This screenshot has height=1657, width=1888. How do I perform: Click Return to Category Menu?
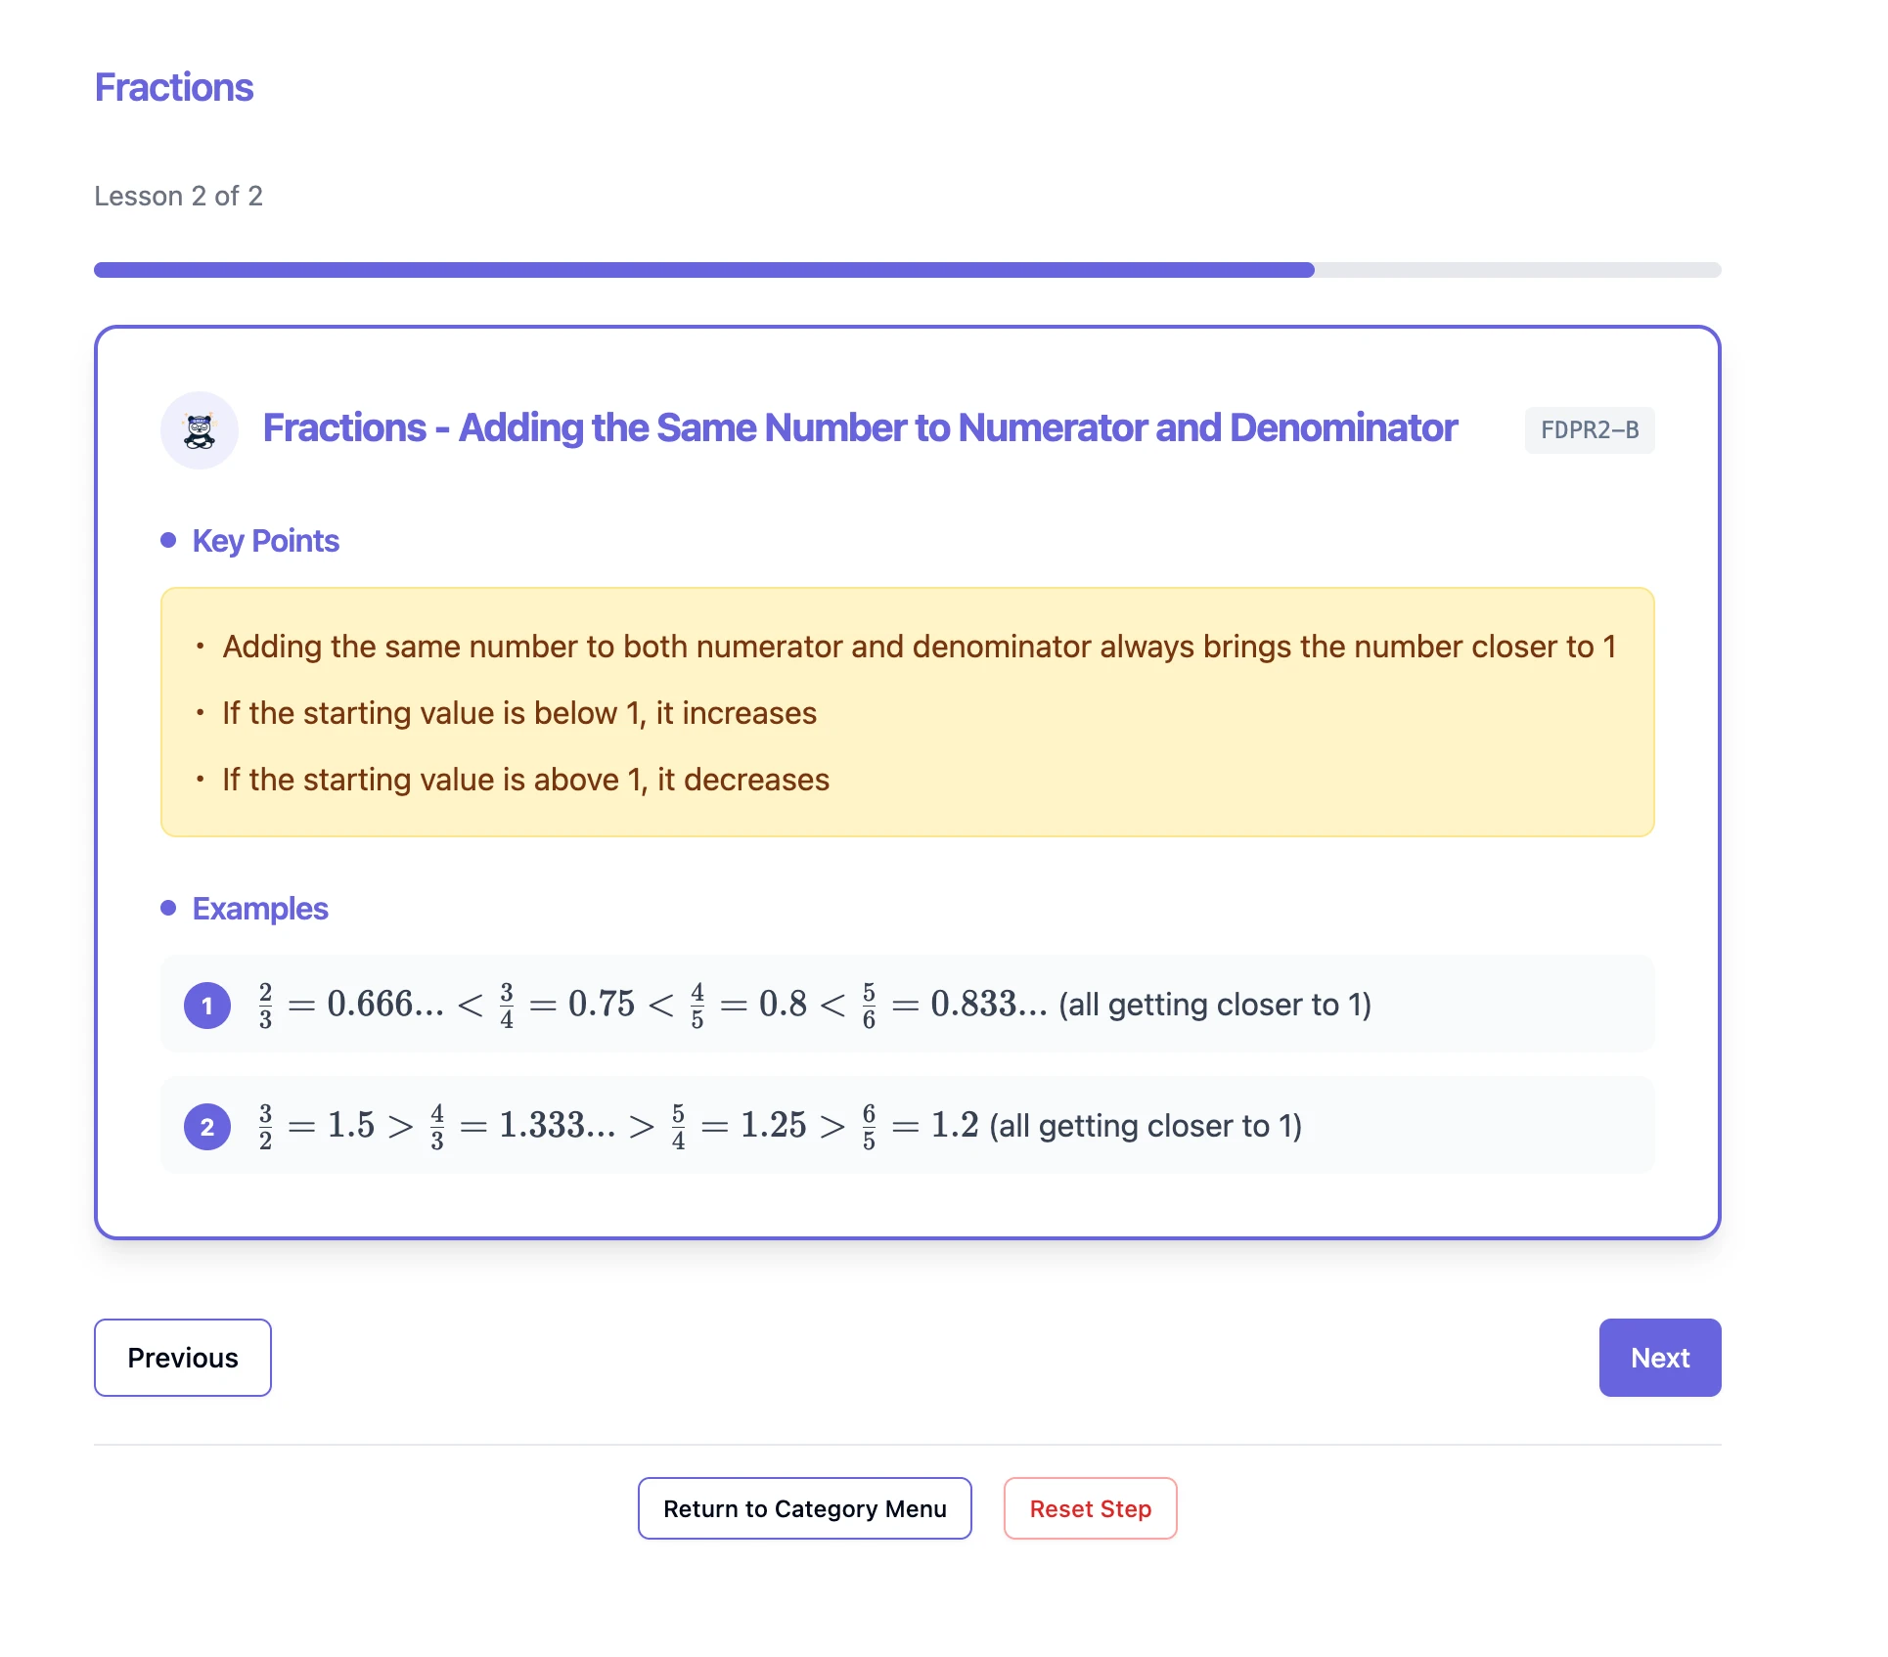point(803,1508)
